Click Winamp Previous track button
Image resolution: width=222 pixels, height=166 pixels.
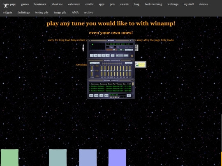[x=92, y=55]
